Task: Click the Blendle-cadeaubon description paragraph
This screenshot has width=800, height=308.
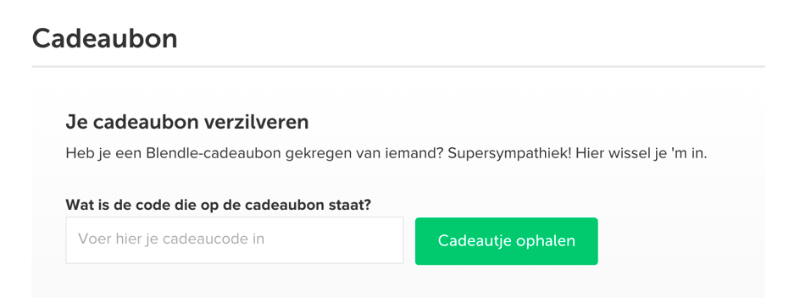Action: pyautogui.click(x=386, y=153)
